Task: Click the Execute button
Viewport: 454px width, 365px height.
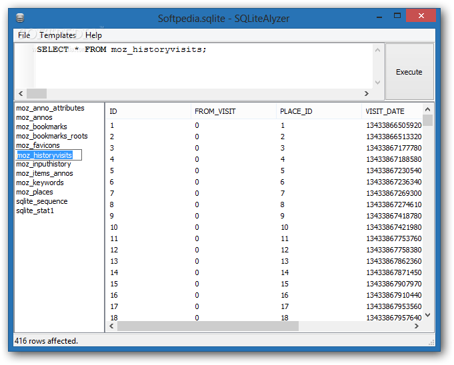Action: pos(409,72)
